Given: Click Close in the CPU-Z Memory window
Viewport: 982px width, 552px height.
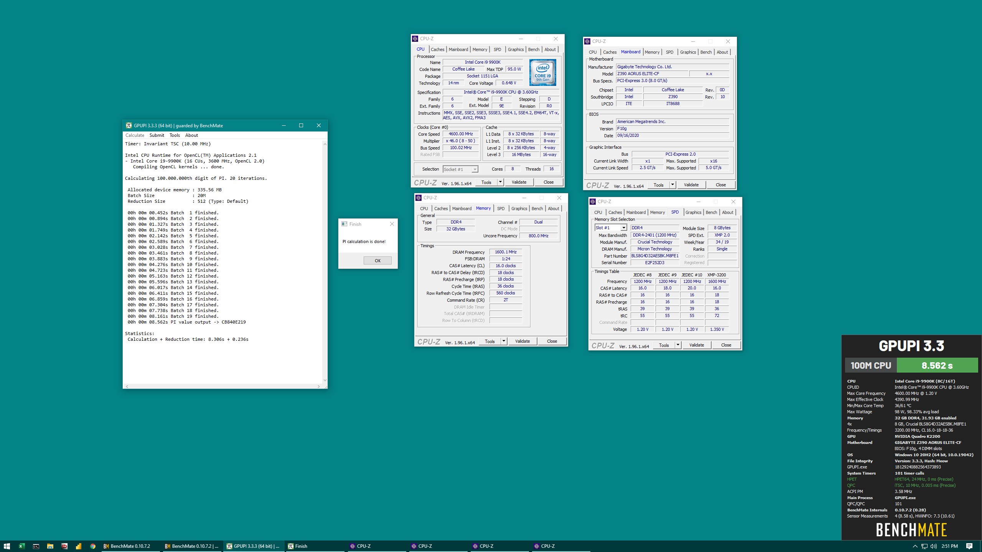Looking at the screenshot, I should 552,341.
